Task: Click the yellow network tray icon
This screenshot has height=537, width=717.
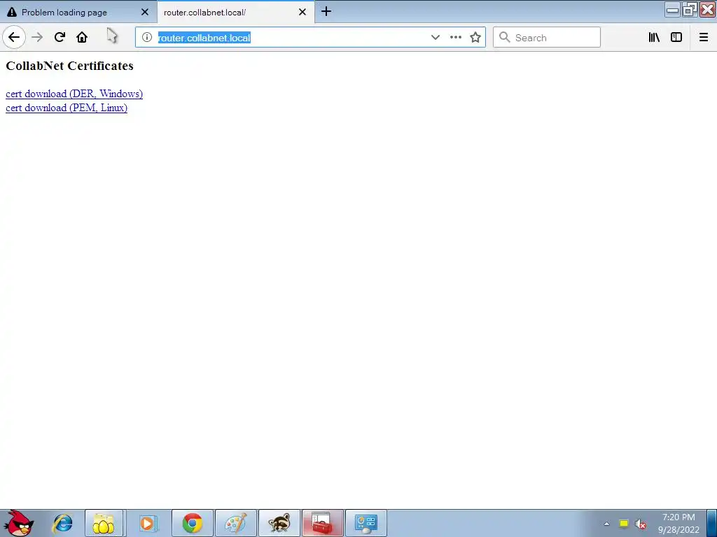Action: (624, 524)
